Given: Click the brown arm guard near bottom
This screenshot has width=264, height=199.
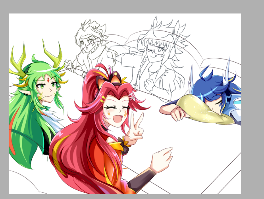Looking at the screenshot, I should tap(141, 180).
